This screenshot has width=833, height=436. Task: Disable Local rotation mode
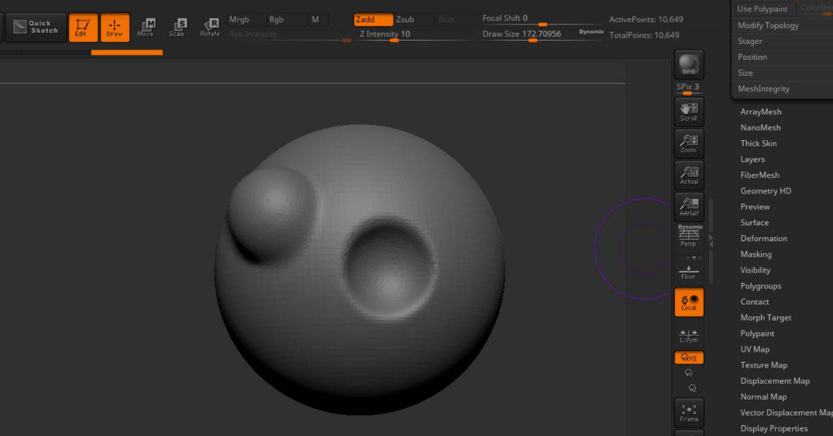(x=689, y=302)
